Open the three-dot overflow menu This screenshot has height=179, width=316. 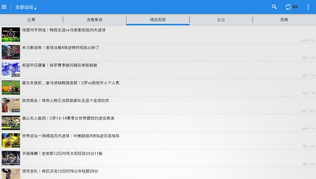tap(308, 7)
